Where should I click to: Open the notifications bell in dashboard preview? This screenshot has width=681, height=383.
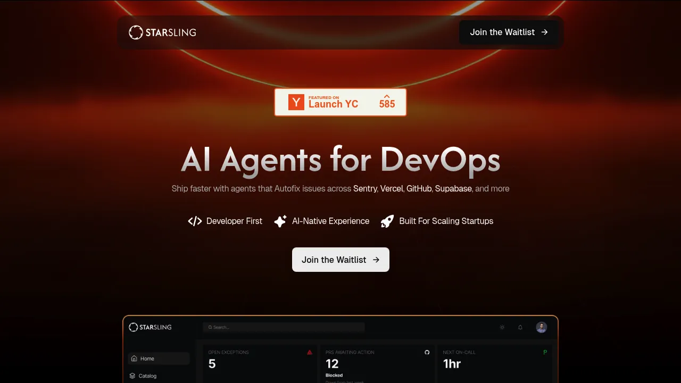click(x=520, y=327)
